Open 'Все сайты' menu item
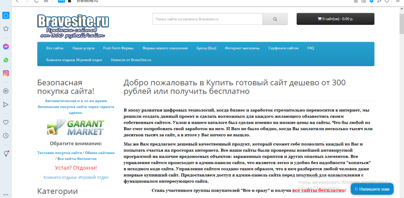Image resolution: width=404 pixels, height=198 pixels. click(55, 48)
